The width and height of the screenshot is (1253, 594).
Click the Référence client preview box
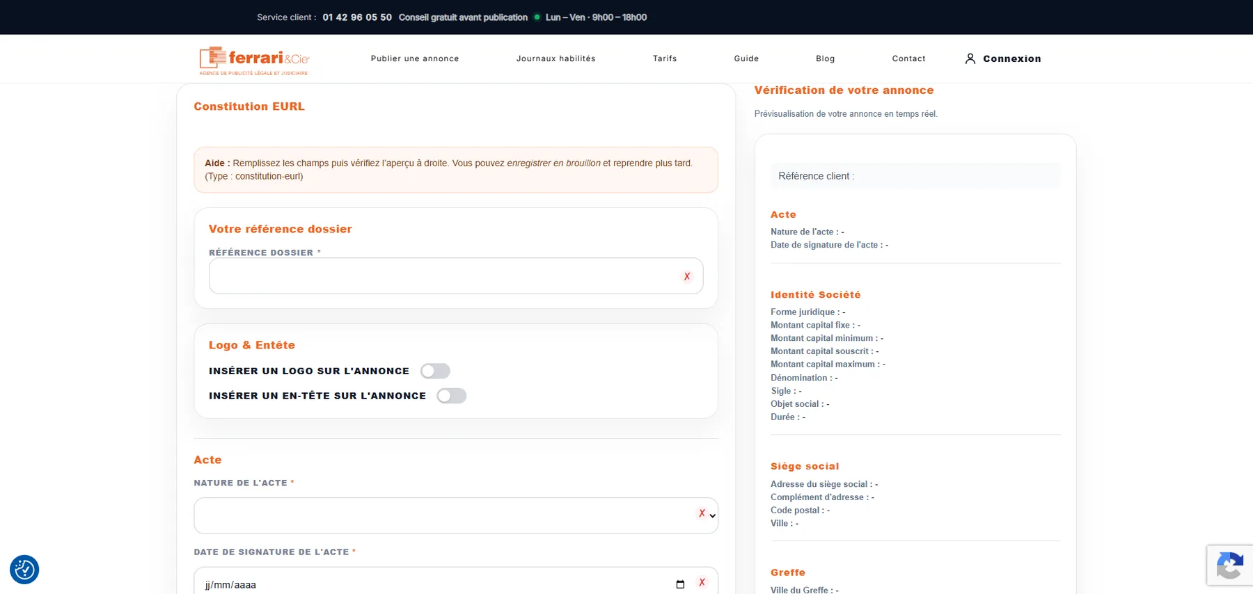point(915,176)
